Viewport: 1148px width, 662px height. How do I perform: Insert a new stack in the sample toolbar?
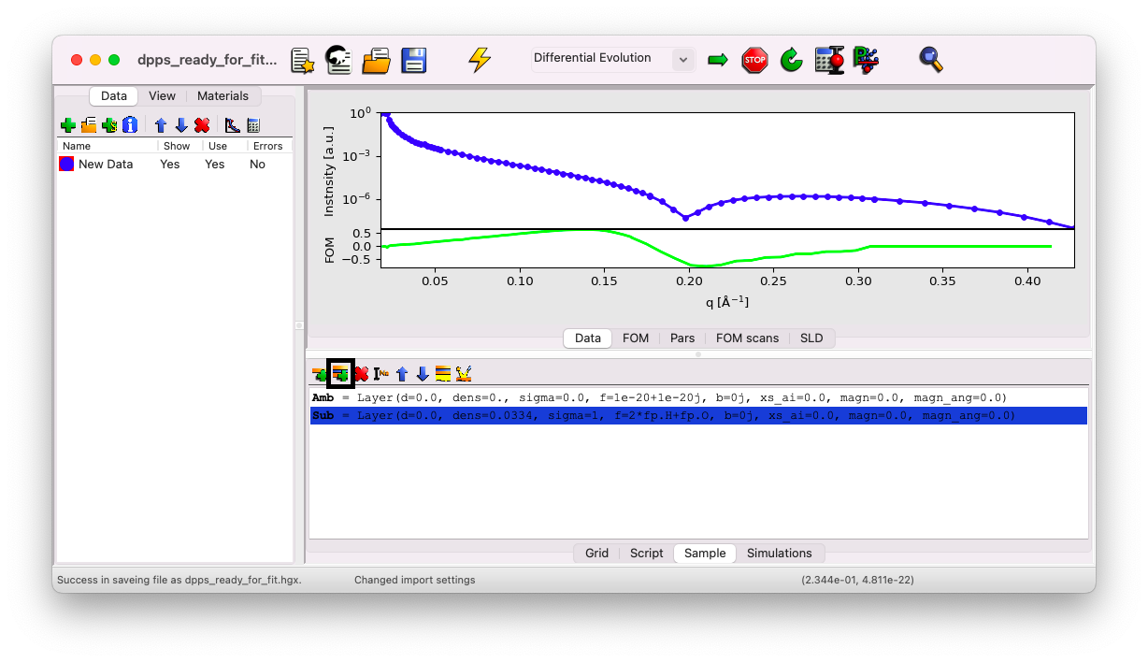(x=340, y=374)
